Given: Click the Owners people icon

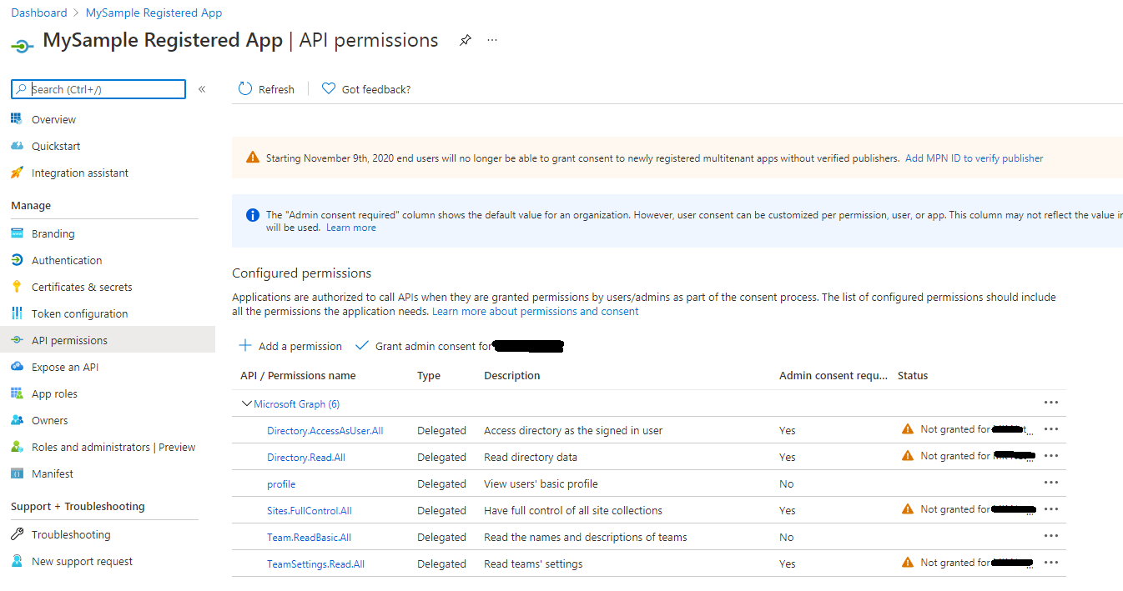Looking at the screenshot, I should point(17,420).
